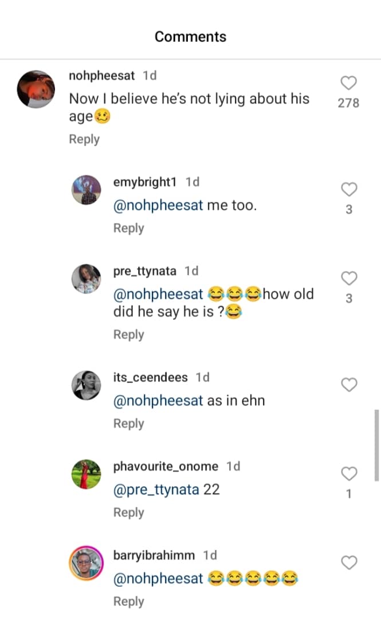Heart the its_ceendees reply

pyautogui.click(x=349, y=385)
